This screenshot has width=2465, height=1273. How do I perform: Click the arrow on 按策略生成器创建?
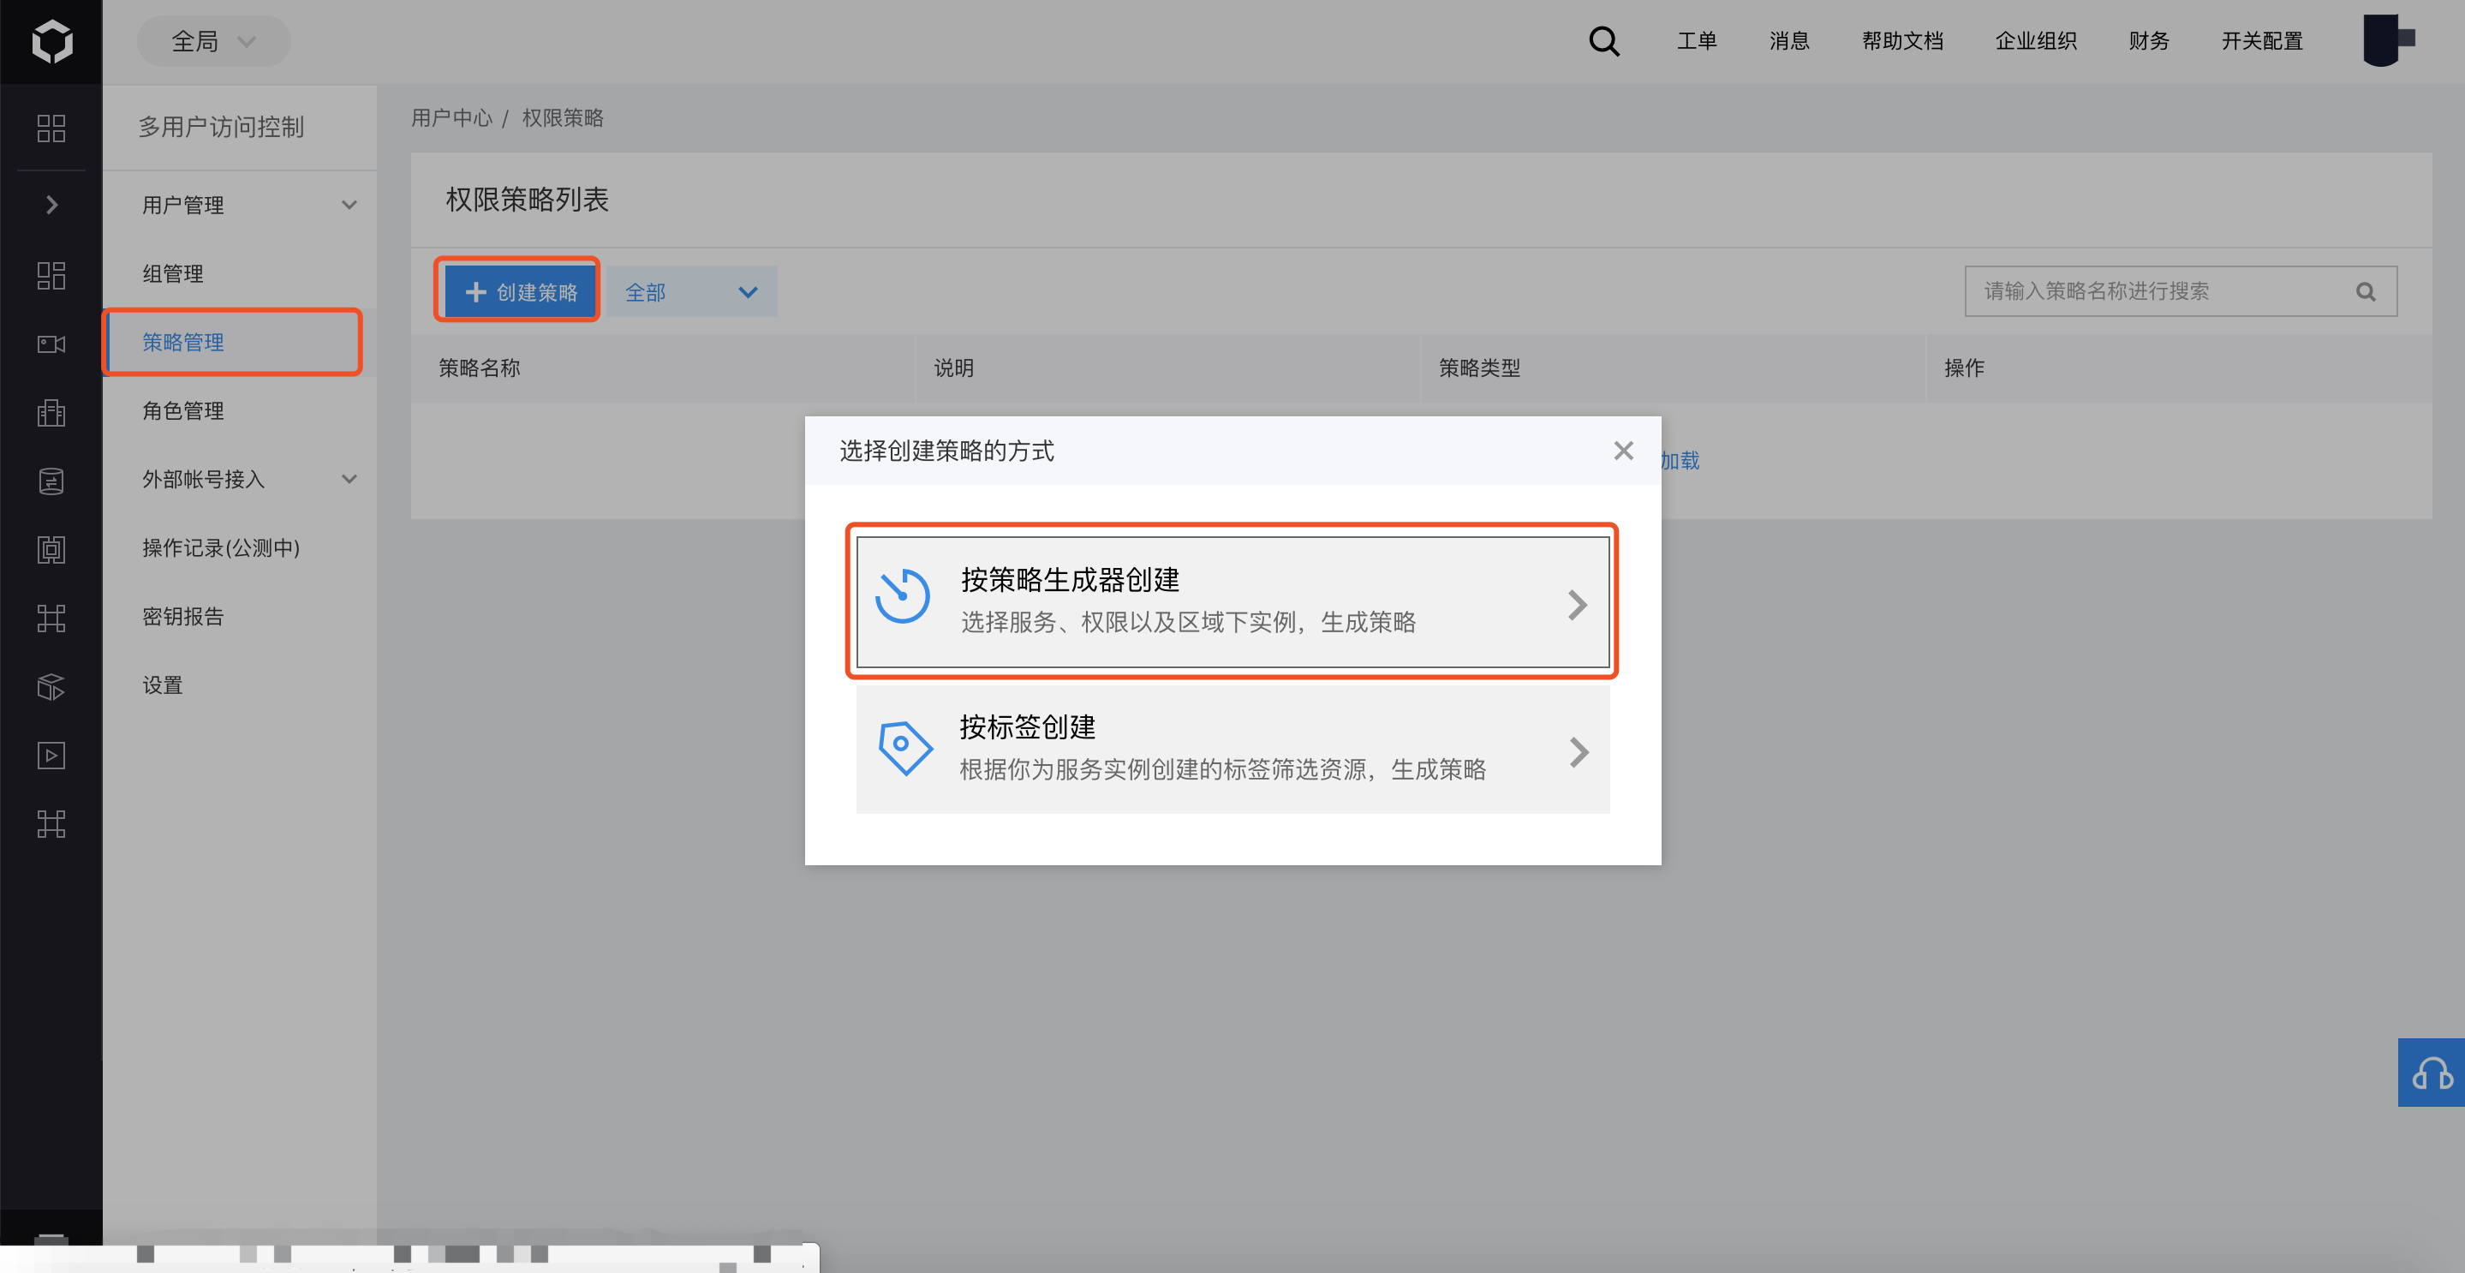1578,605
